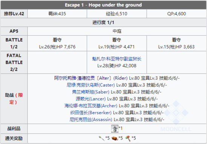
Task: Click the hammer reward icon
Action: click(128, 138)
